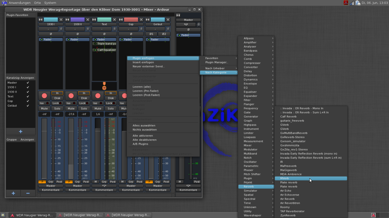This screenshot has height=218, width=389.
Task: Toggle visibility checkmark for Text
Action: click(x=28, y=96)
